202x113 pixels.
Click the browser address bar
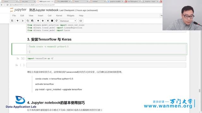point(85,5)
